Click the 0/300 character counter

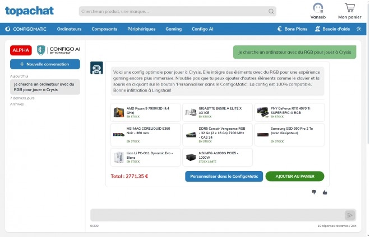coord(94,226)
